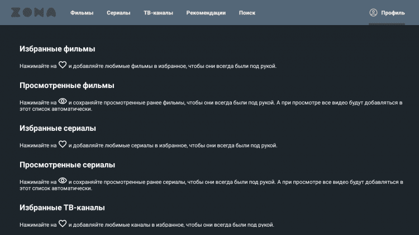The width and height of the screenshot is (419, 235).
Task: Click the eye icon under Просмотренные фильмы
Action: pos(63,101)
